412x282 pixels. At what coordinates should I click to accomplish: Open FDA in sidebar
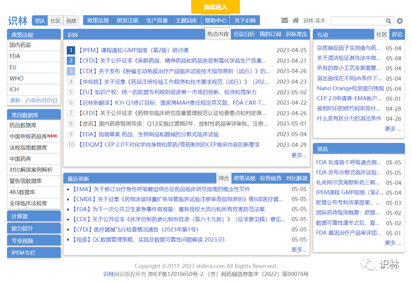coord(34,56)
